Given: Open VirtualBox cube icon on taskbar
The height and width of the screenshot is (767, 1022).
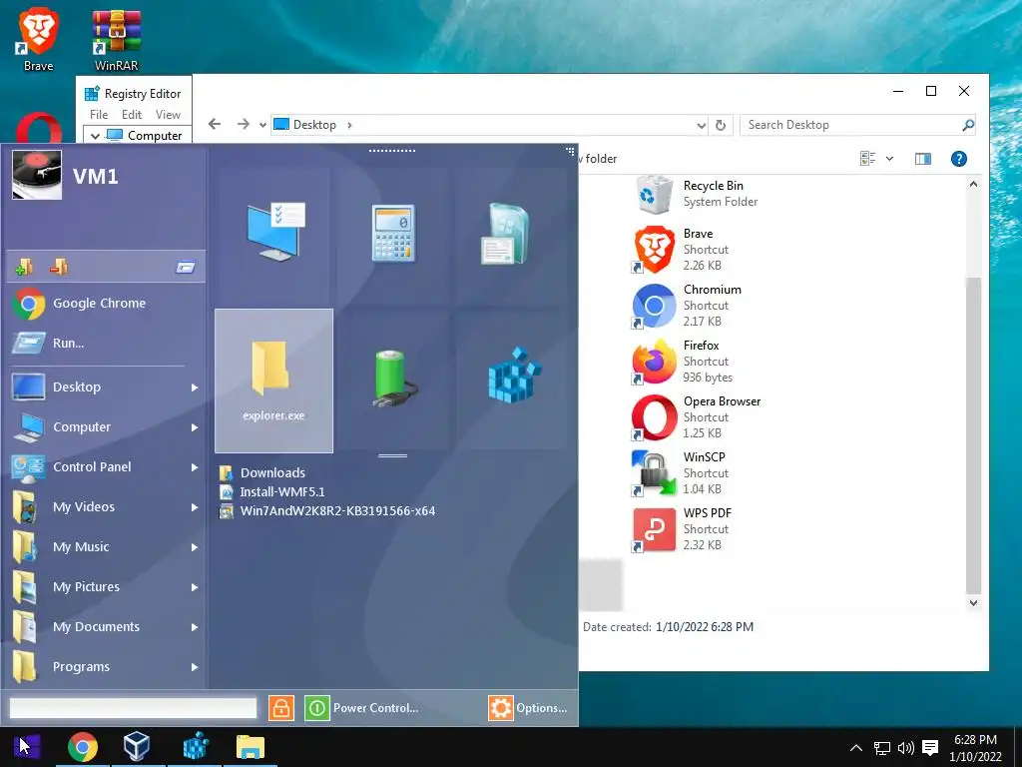Looking at the screenshot, I should [x=137, y=747].
